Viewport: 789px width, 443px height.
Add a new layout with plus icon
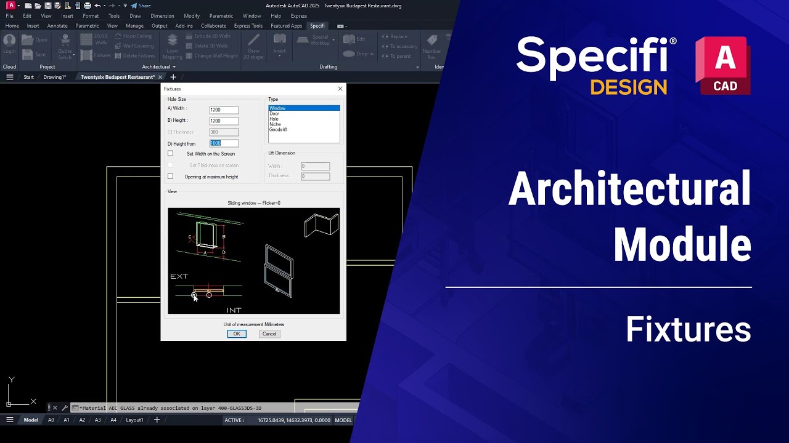tap(157, 420)
